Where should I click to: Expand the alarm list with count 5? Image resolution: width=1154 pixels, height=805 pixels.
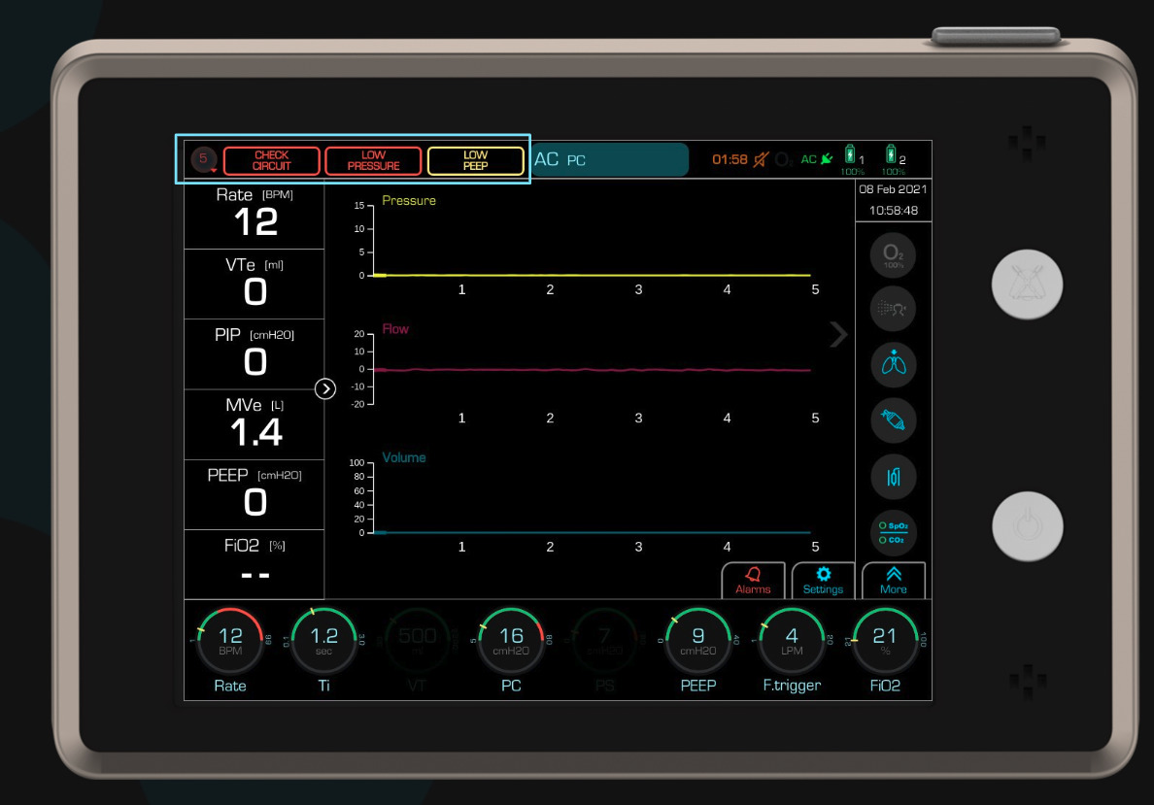(x=204, y=159)
